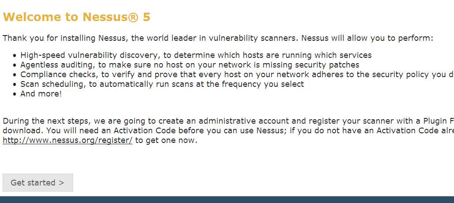Click the bullet dot before 'And more!'

click(x=15, y=94)
